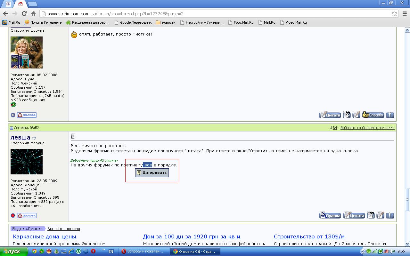Click the левша galaxy avatar image
The height and width of the screenshot is (256, 410).
point(27,162)
